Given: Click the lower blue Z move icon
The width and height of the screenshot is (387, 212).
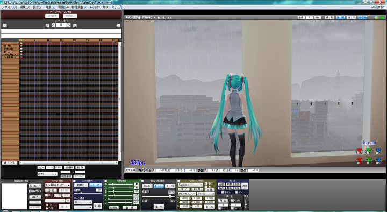Looking at the screenshot, I should click(378, 161).
